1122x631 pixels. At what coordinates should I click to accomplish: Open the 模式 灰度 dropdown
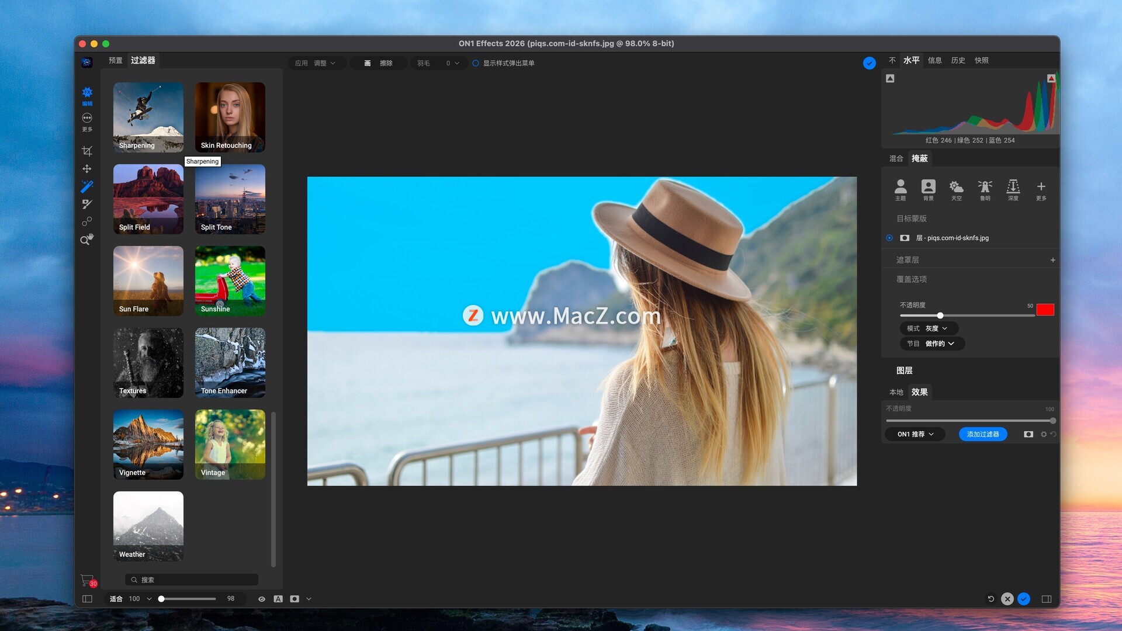(929, 328)
